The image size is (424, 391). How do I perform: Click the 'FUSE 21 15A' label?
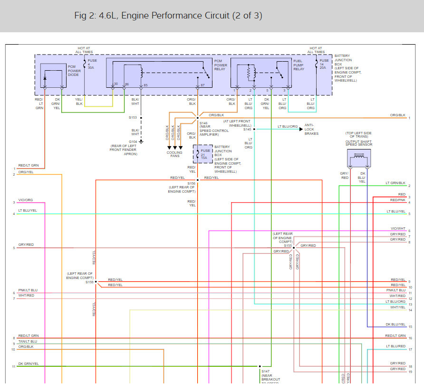pos(205,154)
